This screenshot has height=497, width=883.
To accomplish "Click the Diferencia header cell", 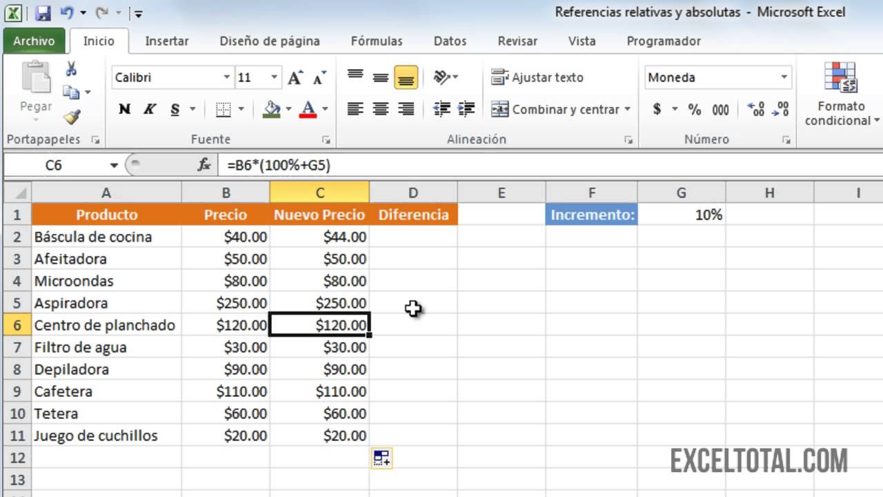I will point(413,215).
